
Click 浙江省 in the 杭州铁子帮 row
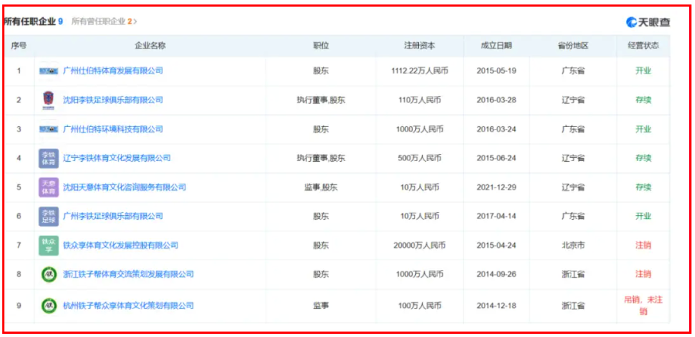click(x=573, y=305)
